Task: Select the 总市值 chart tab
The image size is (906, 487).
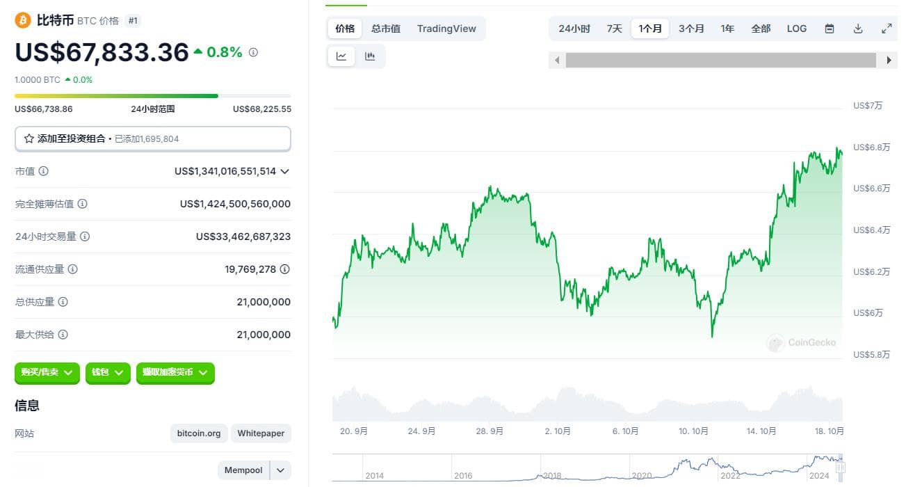Action: tap(386, 29)
